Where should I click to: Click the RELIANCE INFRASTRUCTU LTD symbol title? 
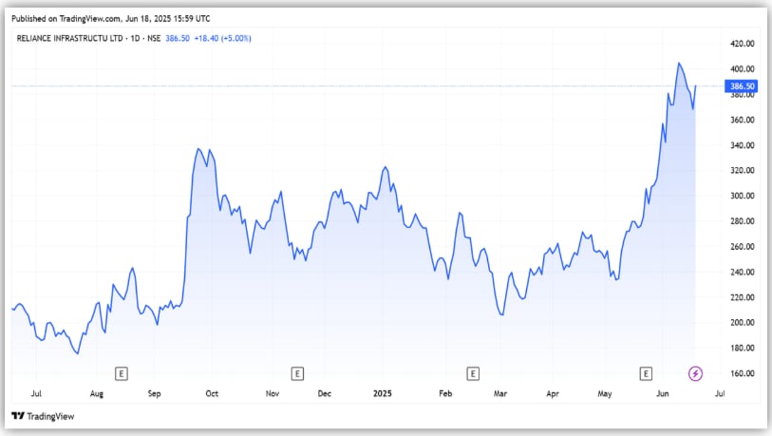(69, 38)
